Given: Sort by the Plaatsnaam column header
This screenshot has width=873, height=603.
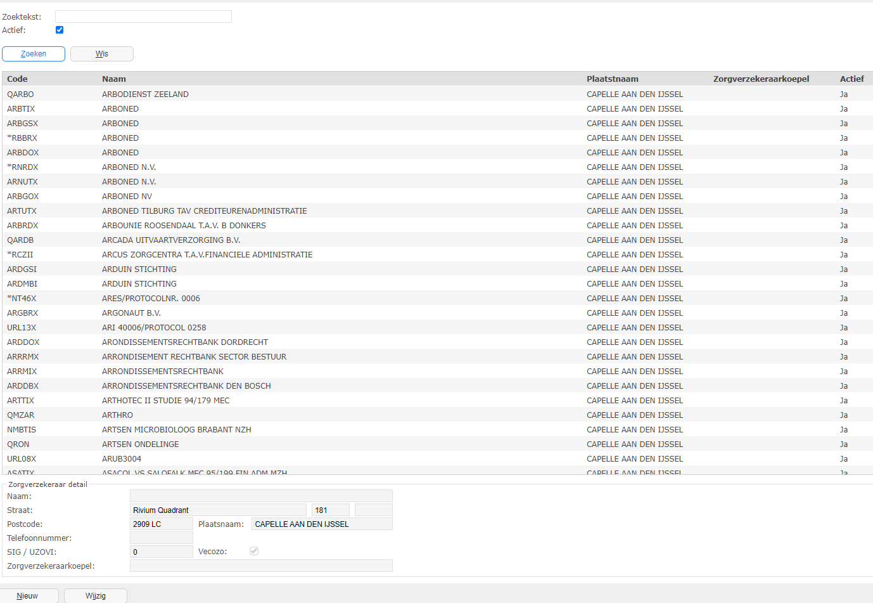Looking at the screenshot, I should pos(613,79).
